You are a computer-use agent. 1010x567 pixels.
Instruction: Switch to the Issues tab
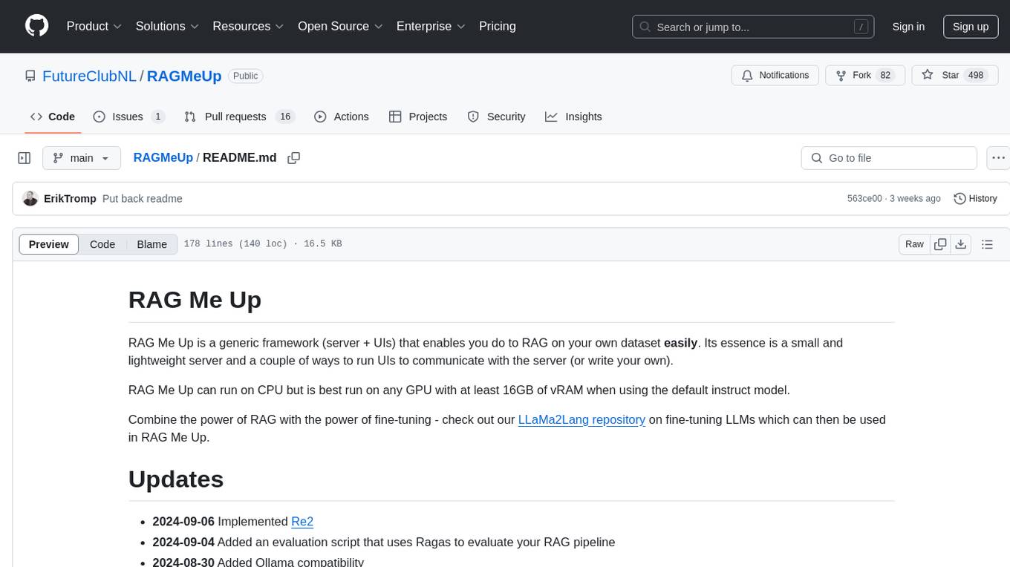point(129,117)
